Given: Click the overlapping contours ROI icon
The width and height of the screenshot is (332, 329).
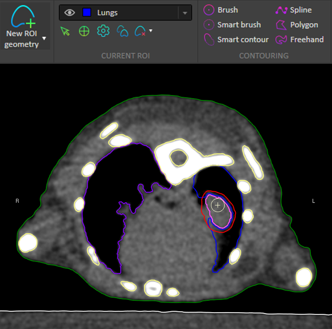Looking at the screenshot, I should click(122, 31).
